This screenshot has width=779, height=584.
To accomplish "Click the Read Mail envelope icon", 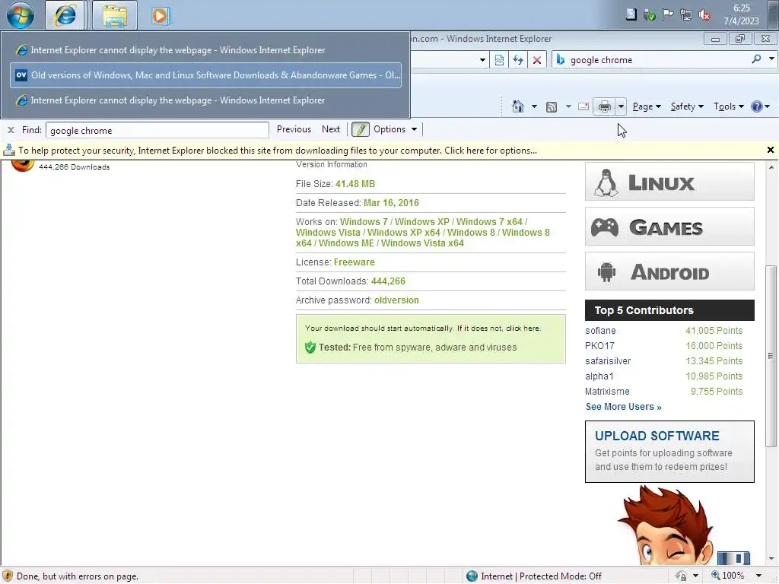I will 583,106.
